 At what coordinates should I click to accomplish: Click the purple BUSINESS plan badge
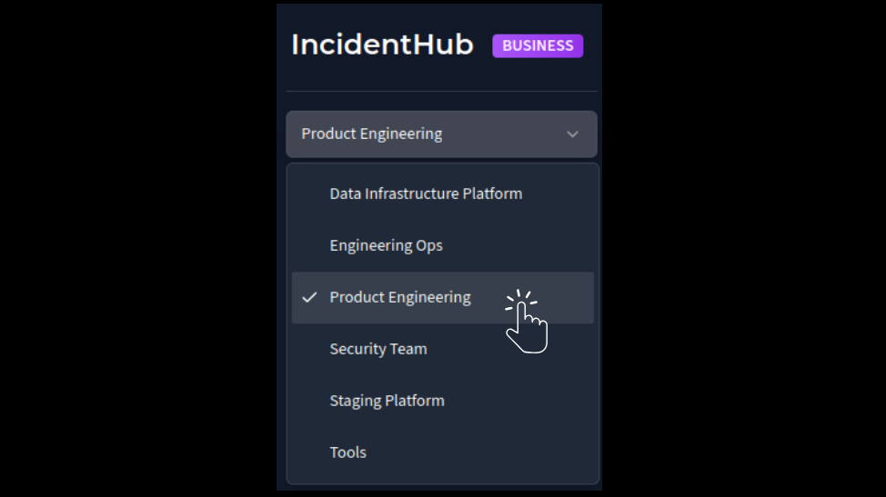(538, 45)
